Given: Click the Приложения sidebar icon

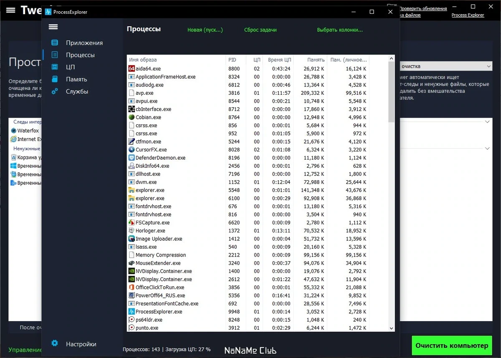Looking at the screenshot, I should pyautogui.click(x=54, y=43).
